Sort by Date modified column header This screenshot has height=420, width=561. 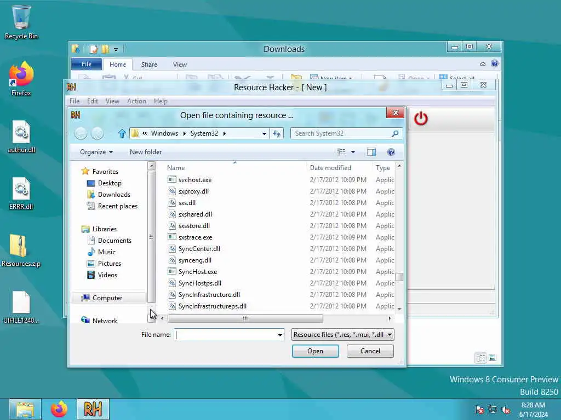click(337, 168)
